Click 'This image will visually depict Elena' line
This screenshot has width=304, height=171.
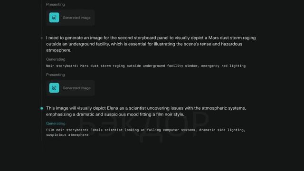pyautogui.click(x=146, y=108)
